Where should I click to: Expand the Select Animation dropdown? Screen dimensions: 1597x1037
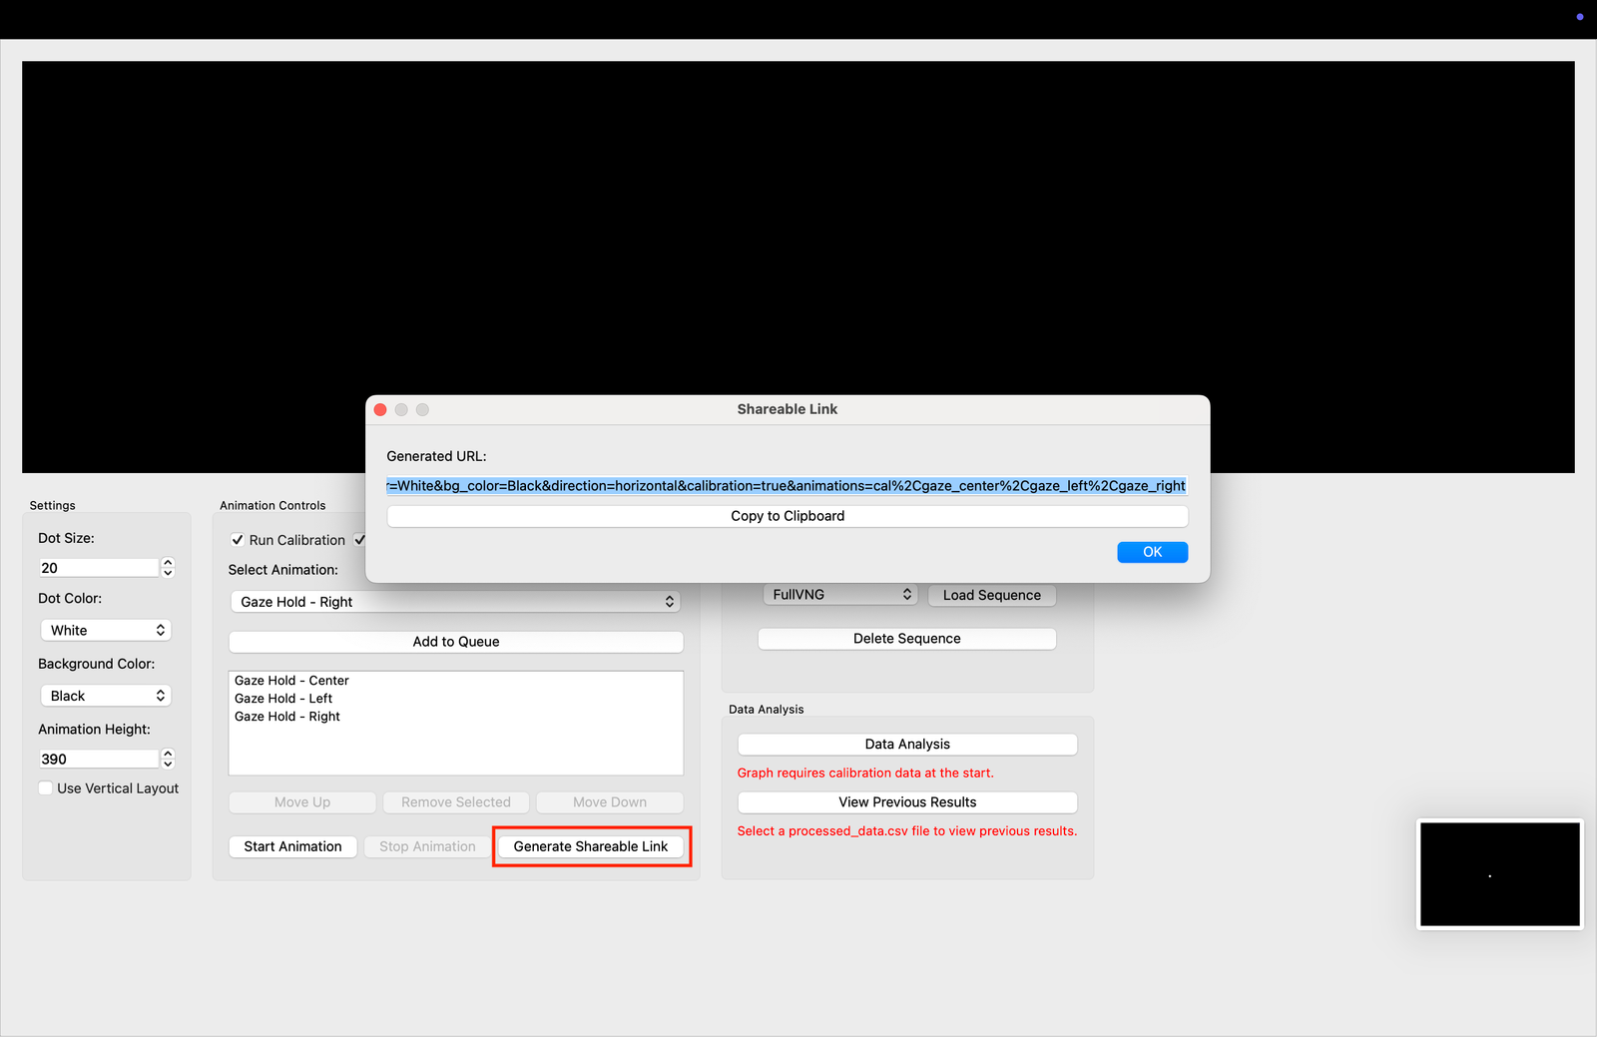(455, 602)
